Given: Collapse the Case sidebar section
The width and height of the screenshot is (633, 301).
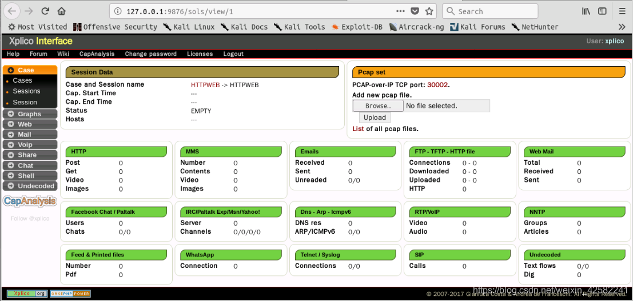Looking at the screenshot, I should (x=30, y=70).
